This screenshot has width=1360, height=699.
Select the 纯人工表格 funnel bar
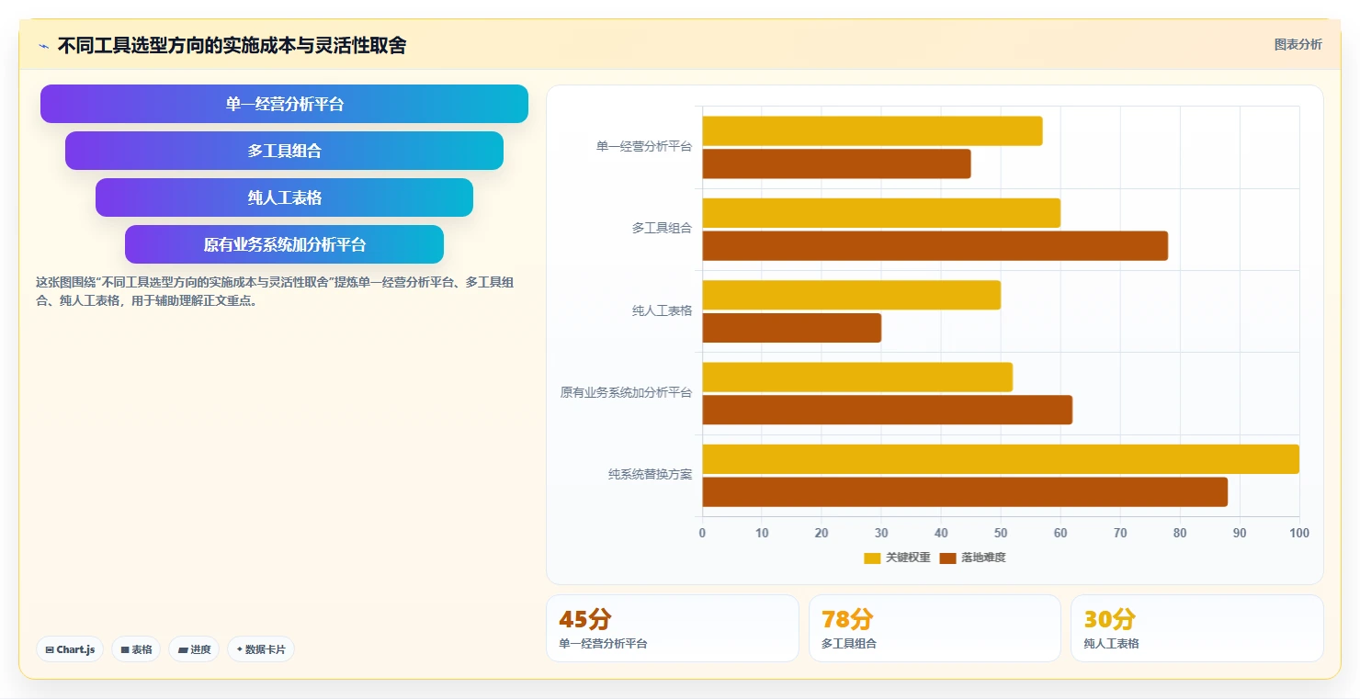tap(284, 197)
